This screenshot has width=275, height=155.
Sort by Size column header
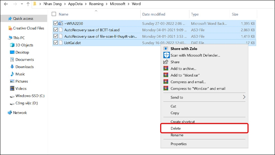[235, 14]
